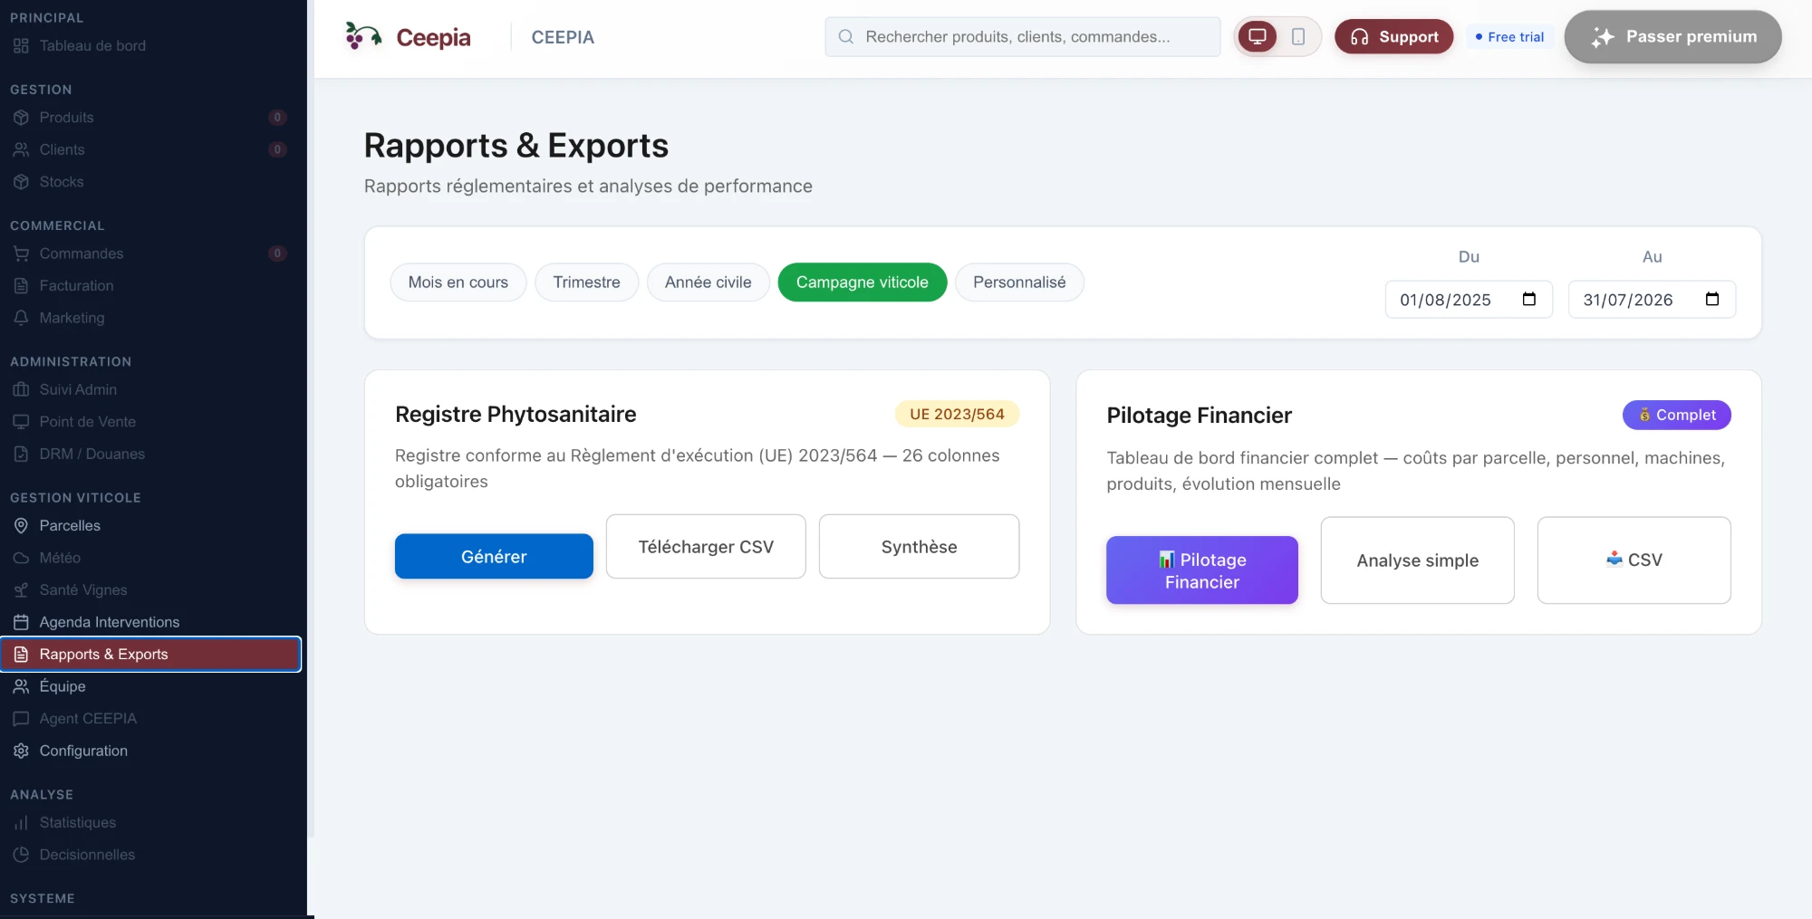
Task: Click the Générer button
Action: (494, 556)
